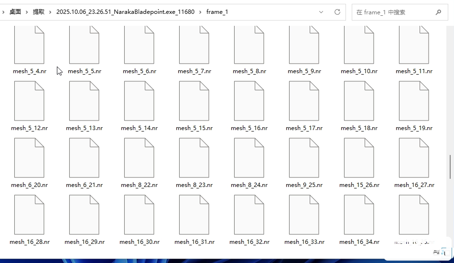The width and height of the screenshot is (454, 263).
Task: Expand the chevron after 桌面 breadcrumb
Action: click(27, 12)
